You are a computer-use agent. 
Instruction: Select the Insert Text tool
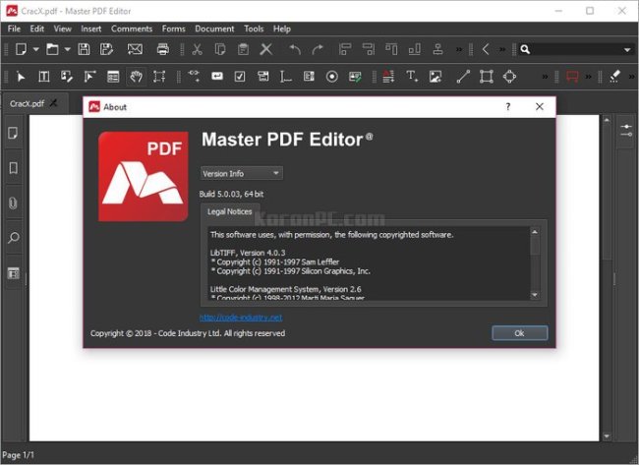pos(412,77)
